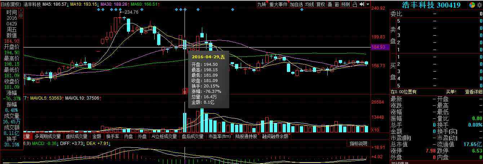Click the 窗 window button
The height and width of the screenshot is (164, 483).
pyautogui.click(x=337, y=4)
